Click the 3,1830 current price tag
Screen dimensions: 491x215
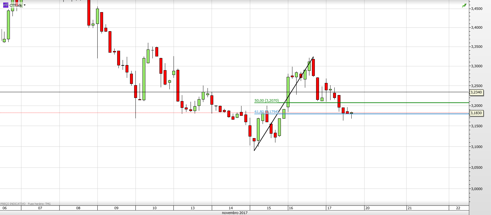(476, 113)
